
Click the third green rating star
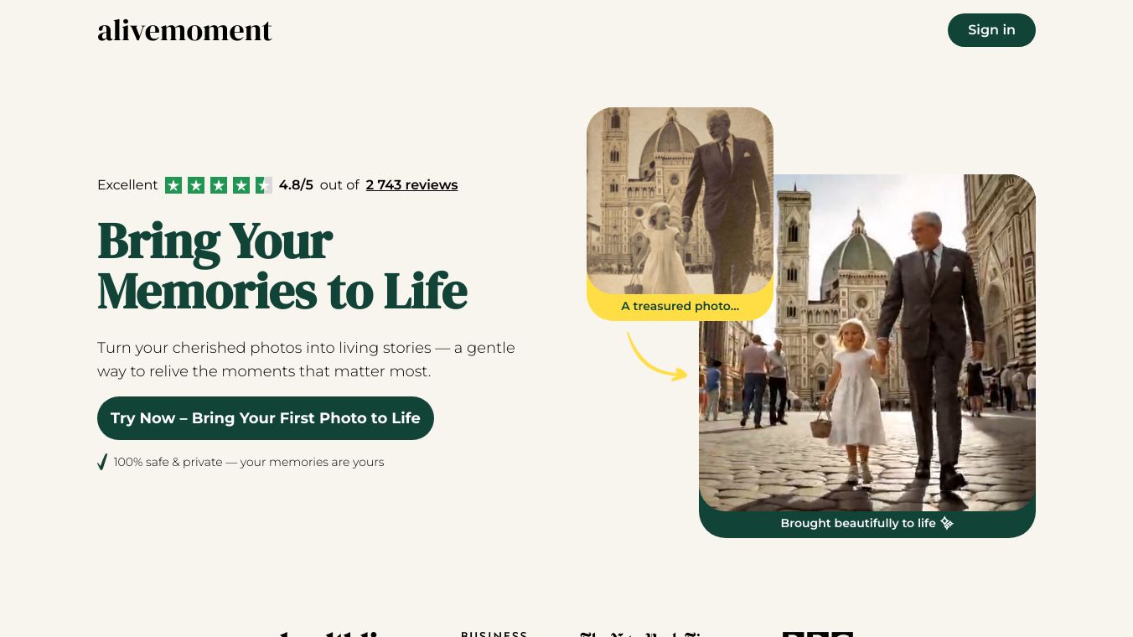[x=219, y=185]
